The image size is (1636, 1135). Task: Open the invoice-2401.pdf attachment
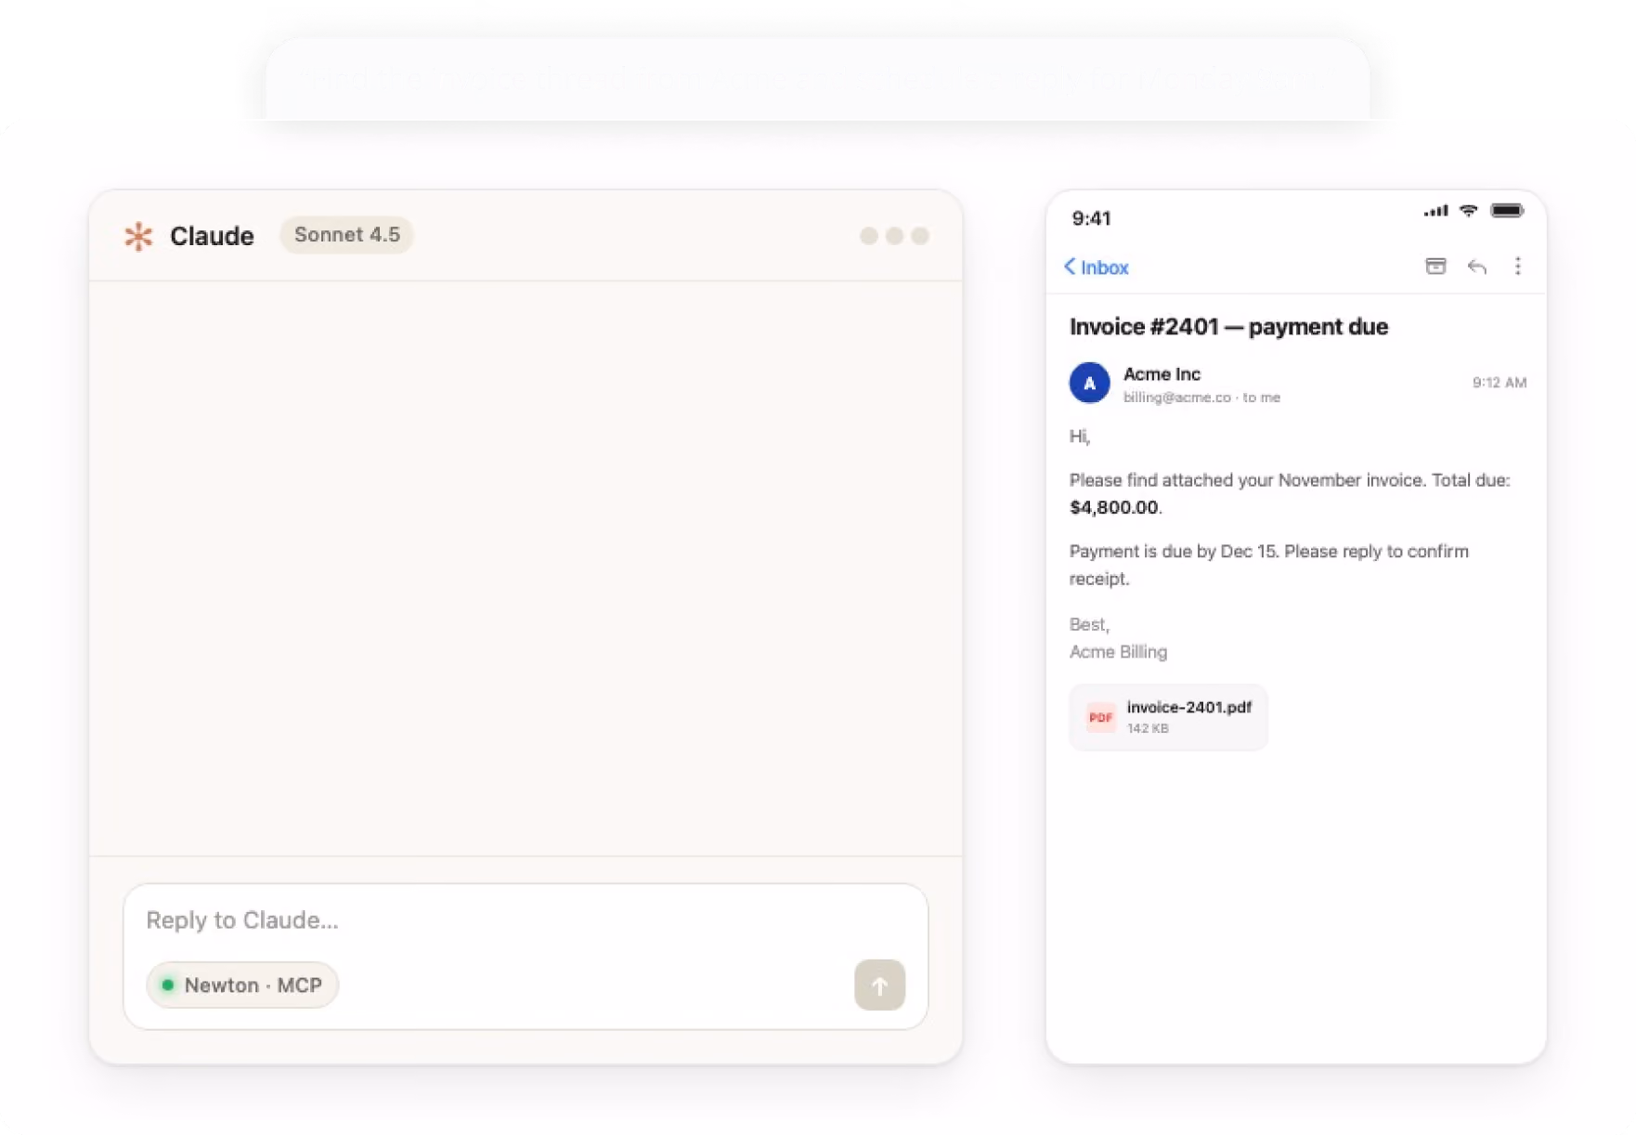(1168, 717)
